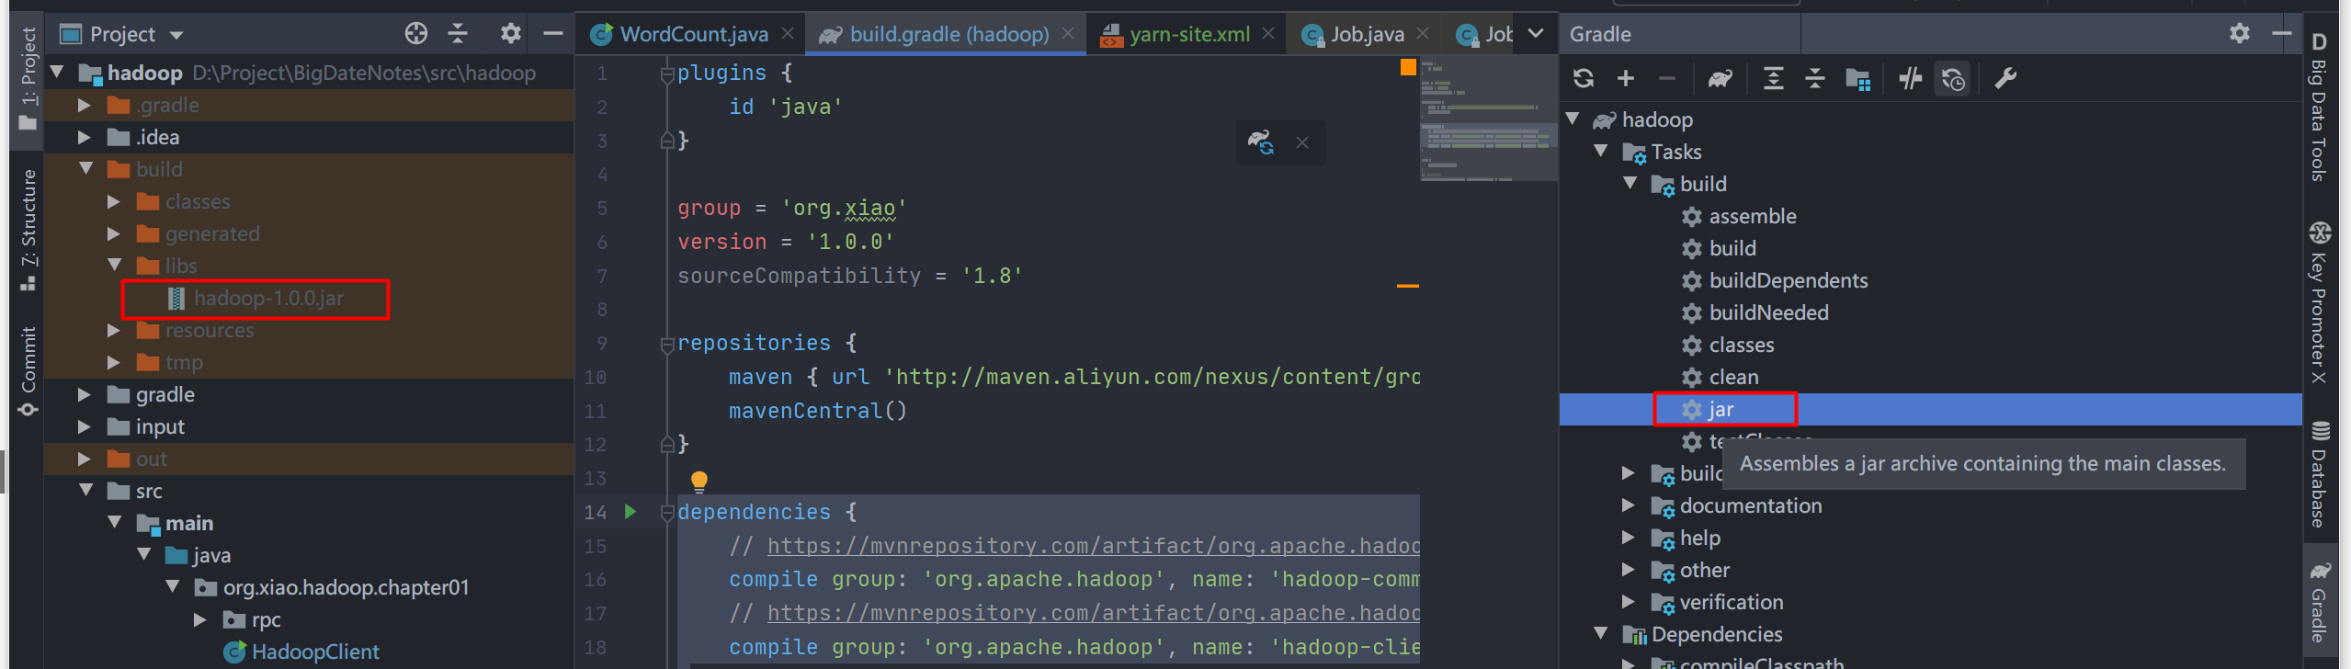Close the yarn-site.xml tab

1268,33
